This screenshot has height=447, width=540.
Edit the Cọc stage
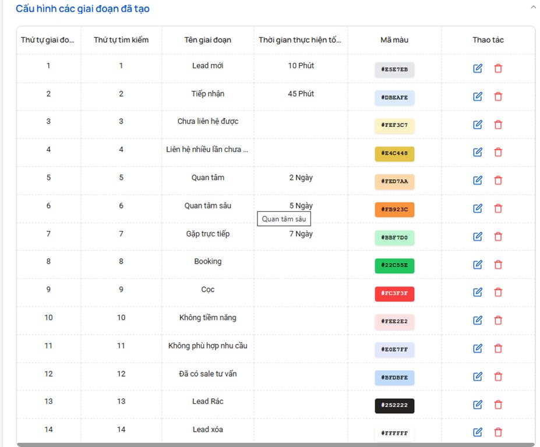477,293
